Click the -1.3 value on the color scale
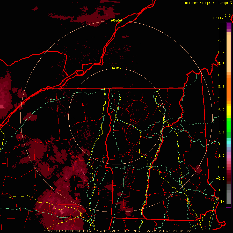The width and height of the screenshot is (233, 233). click(220, 190)
